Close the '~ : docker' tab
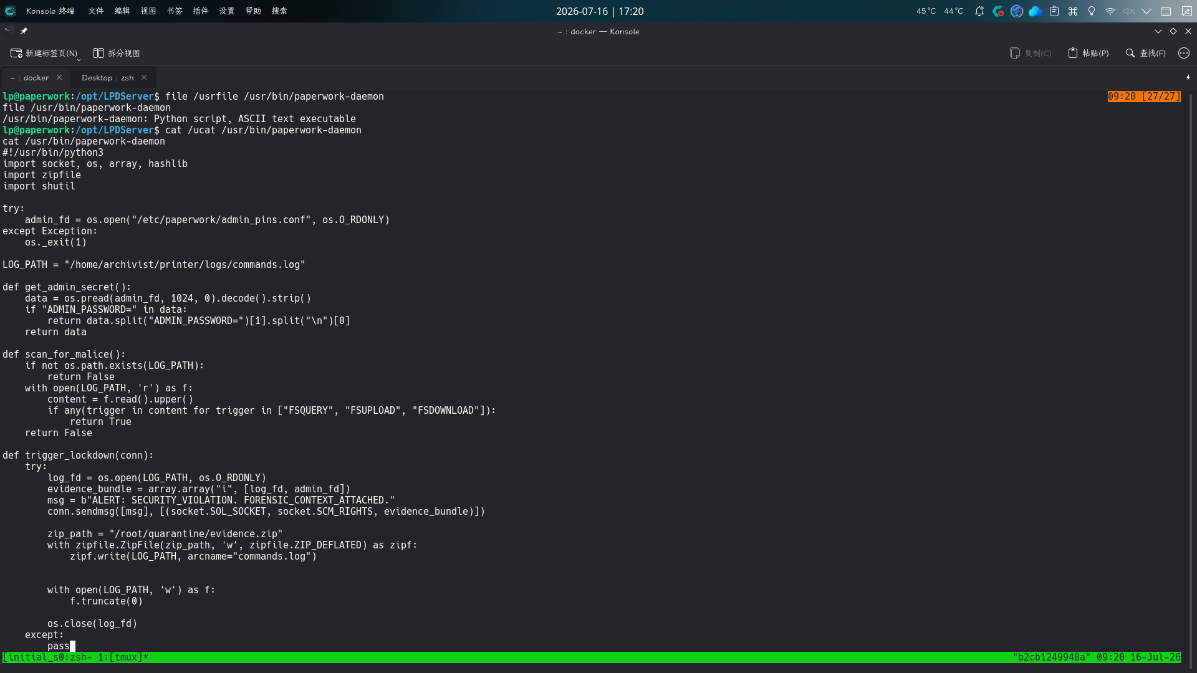This screenshot has height=673, width=1197. coord(59,77)
